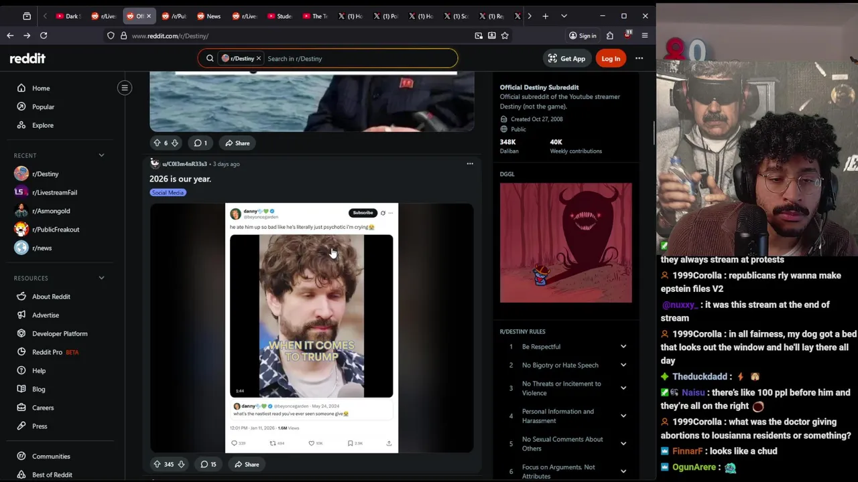Screen dimensions: 858x482
Task: Open r/Asmongold in recent communities
Action: (51, 211)
